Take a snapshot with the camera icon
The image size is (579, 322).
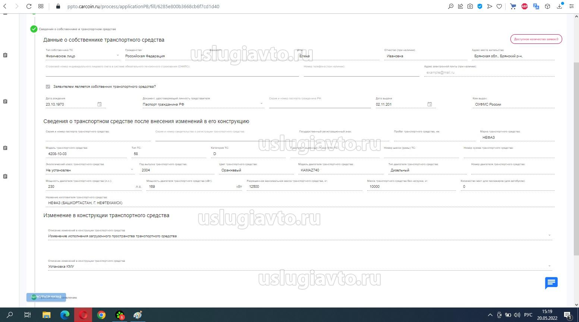[470, 6]
